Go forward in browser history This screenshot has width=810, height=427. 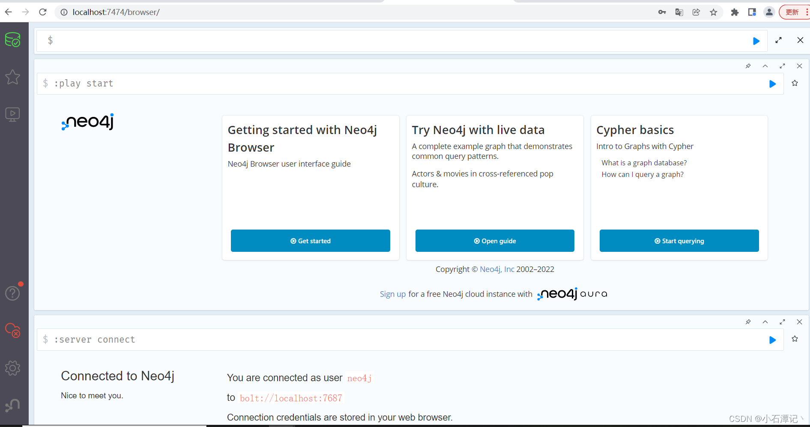[x=25, y=12]
